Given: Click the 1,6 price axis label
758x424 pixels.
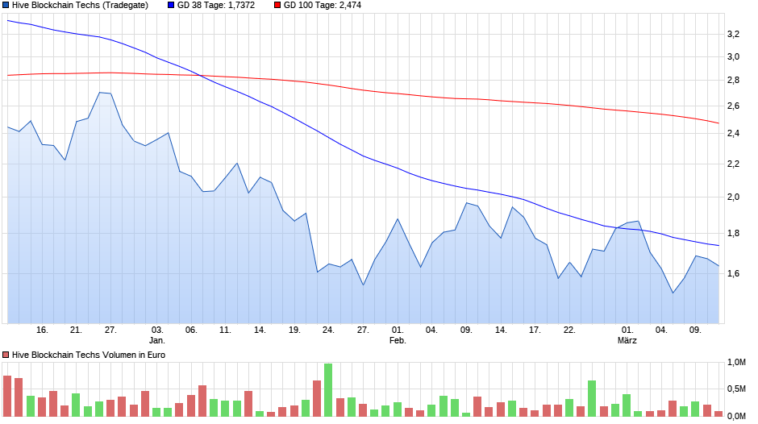Looking at the screenshot, I should pyautogui.click(x=733, y=274).
